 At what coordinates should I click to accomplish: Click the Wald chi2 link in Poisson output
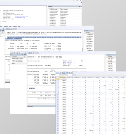point(67,62)
